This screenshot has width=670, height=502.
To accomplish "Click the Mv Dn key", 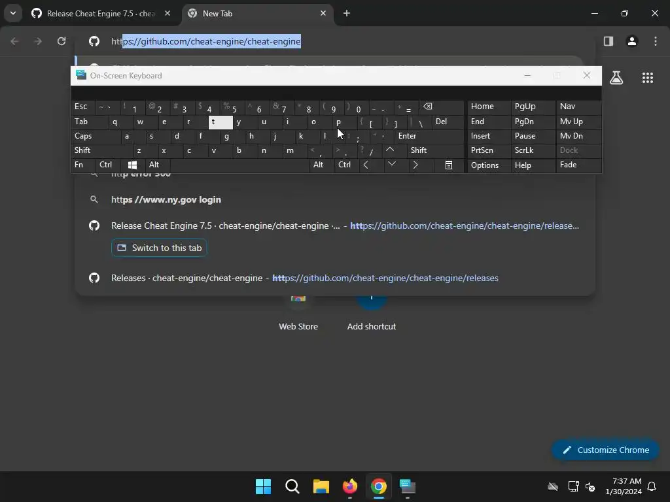I will coord(578,136).
